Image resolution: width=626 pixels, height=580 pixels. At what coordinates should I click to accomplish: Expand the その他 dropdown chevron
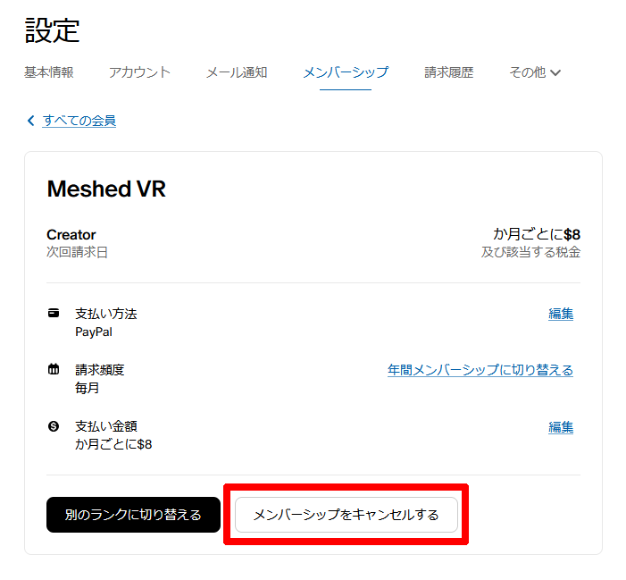coord(555,72)
